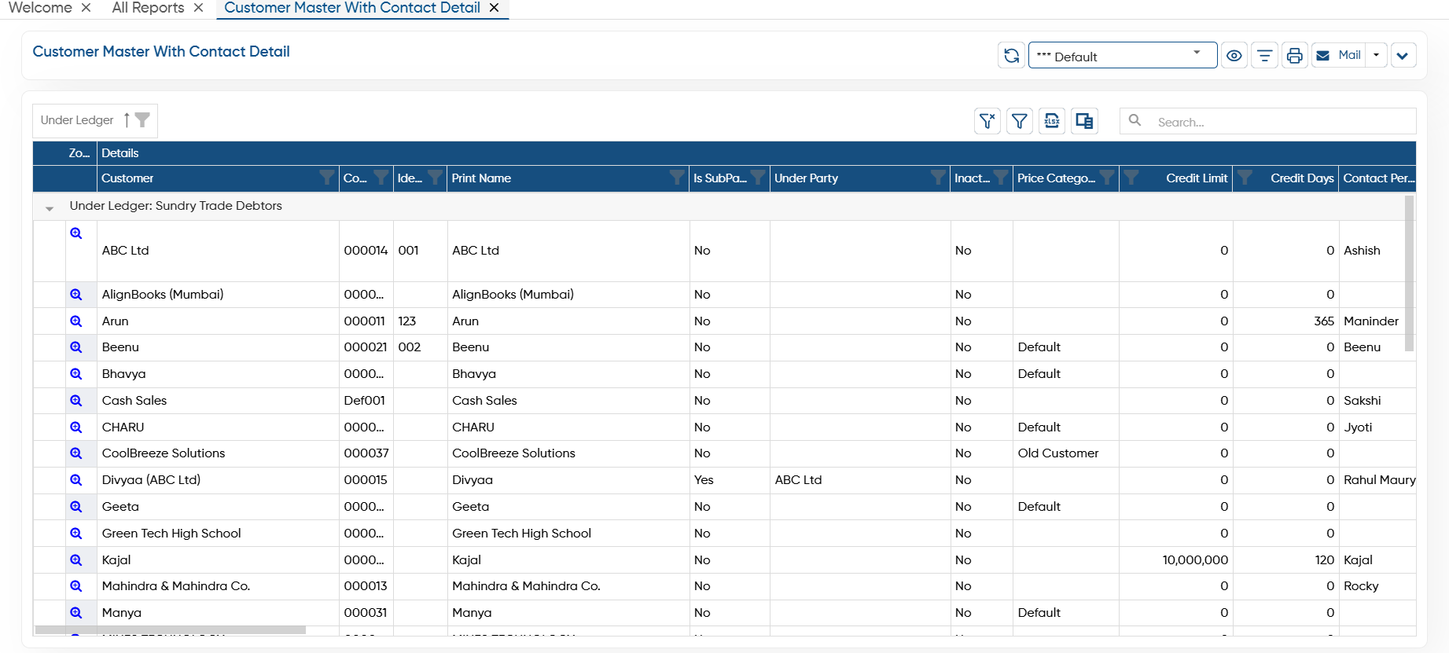This screenshot has width=1449, height=653.
Task: Filter the Credit Days column
Action: pyautogui.click(x=1245, y=178)
